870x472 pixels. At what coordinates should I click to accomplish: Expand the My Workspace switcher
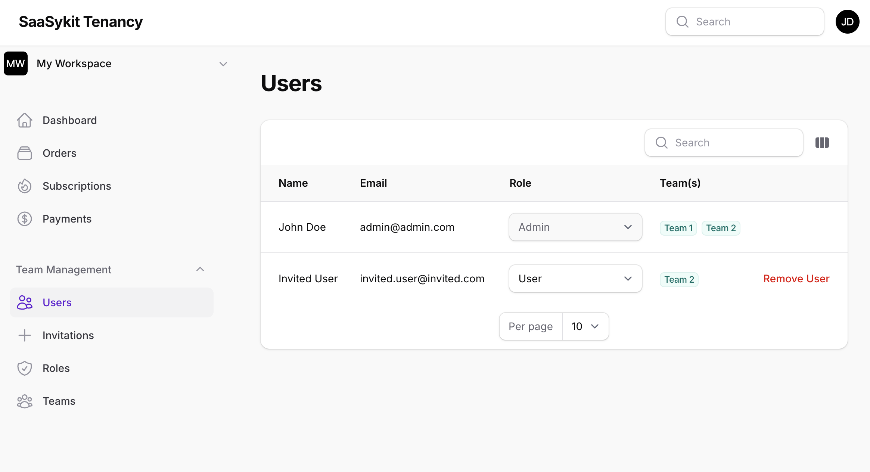(223, 64)
